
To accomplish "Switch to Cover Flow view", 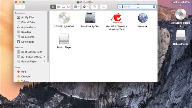I will (69, 7).
